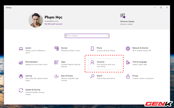174x108 pixels.
Task: Open the Accounts person icon
Action: (x=92, y=62)
